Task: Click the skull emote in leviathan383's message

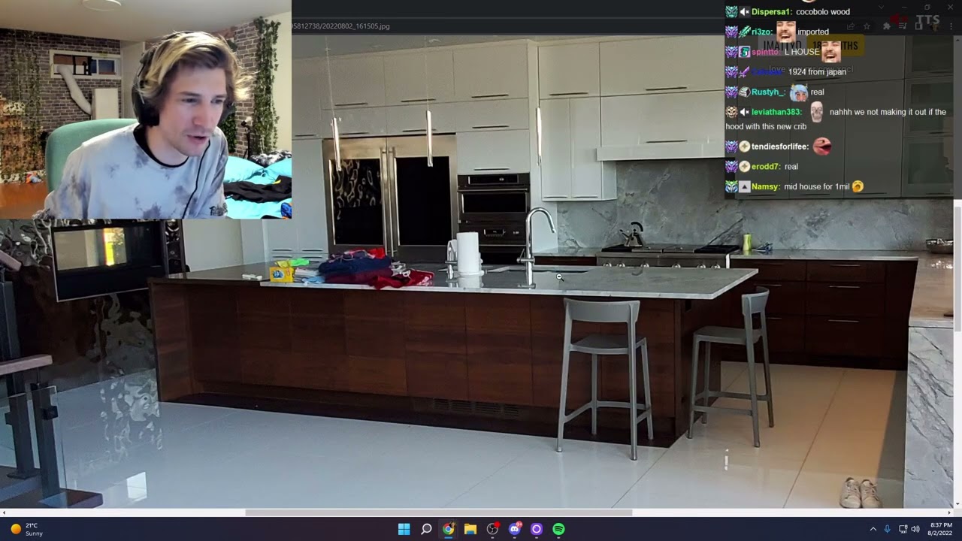Action: pyautogui.click(x=816, y=111)
